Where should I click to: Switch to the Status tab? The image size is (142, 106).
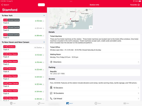(98, 103)
